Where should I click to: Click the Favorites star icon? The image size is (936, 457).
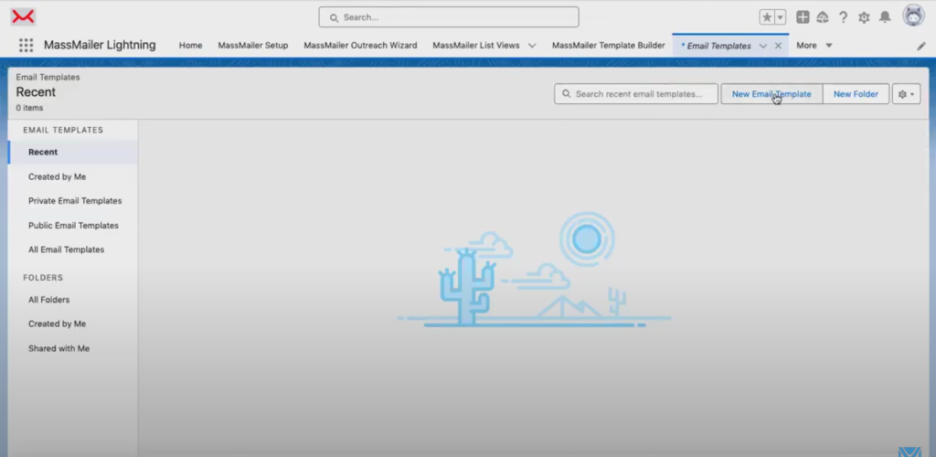pos(767,17)
